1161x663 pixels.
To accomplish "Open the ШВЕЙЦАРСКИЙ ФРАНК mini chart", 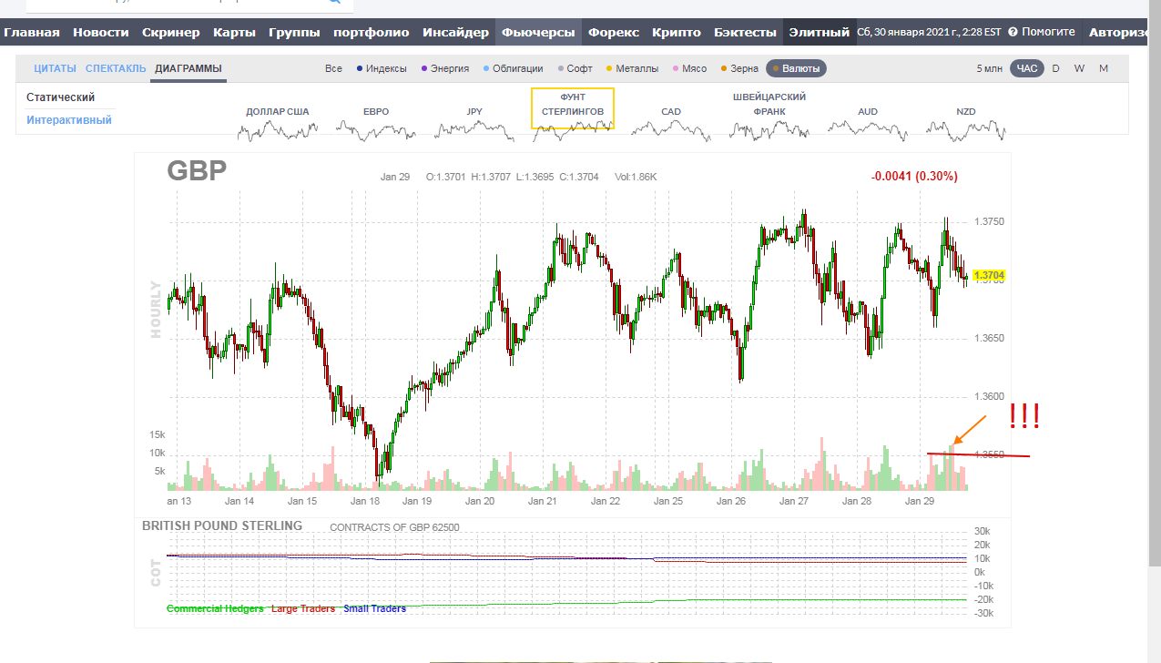I will tap(769, 117).
